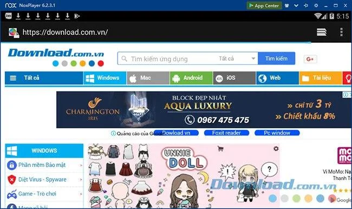352x209 pixels.
Task: Check the battery status icon
Action: click(x=332, y=16)
